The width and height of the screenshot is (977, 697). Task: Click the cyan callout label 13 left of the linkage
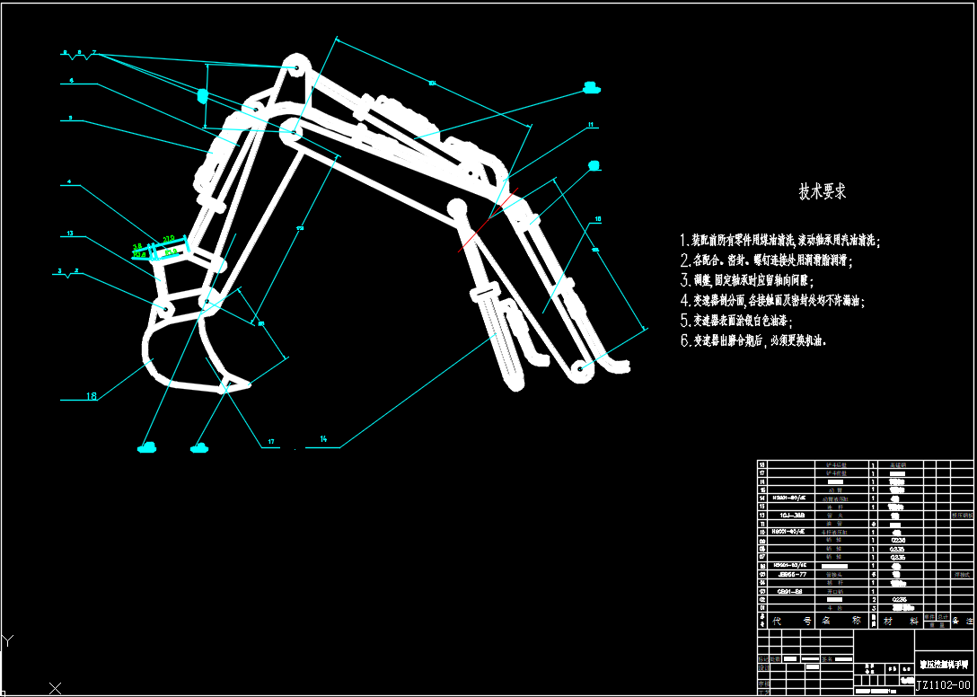tap(70, 234)
